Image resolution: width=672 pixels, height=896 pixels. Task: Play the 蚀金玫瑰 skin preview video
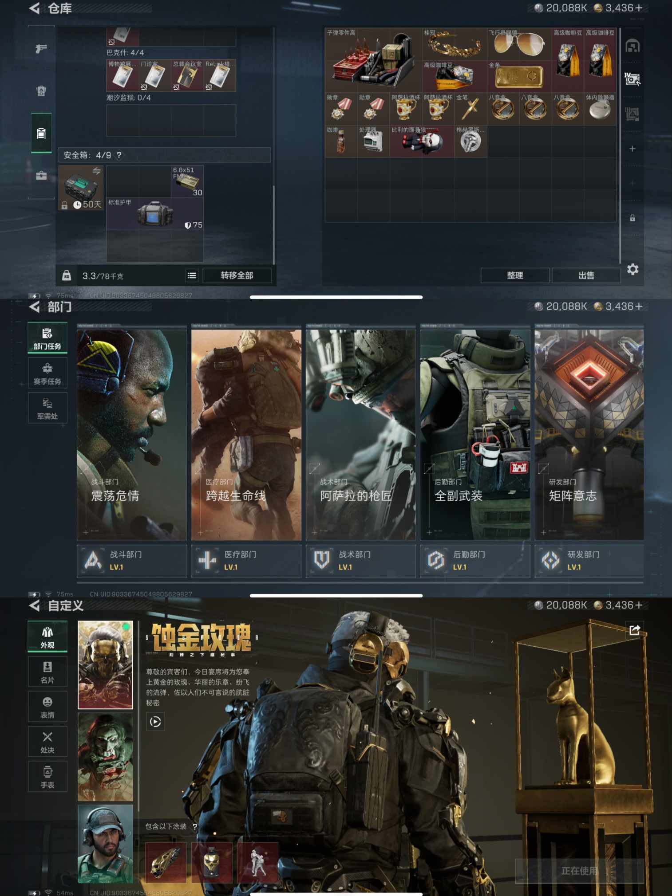click(155, 722)
